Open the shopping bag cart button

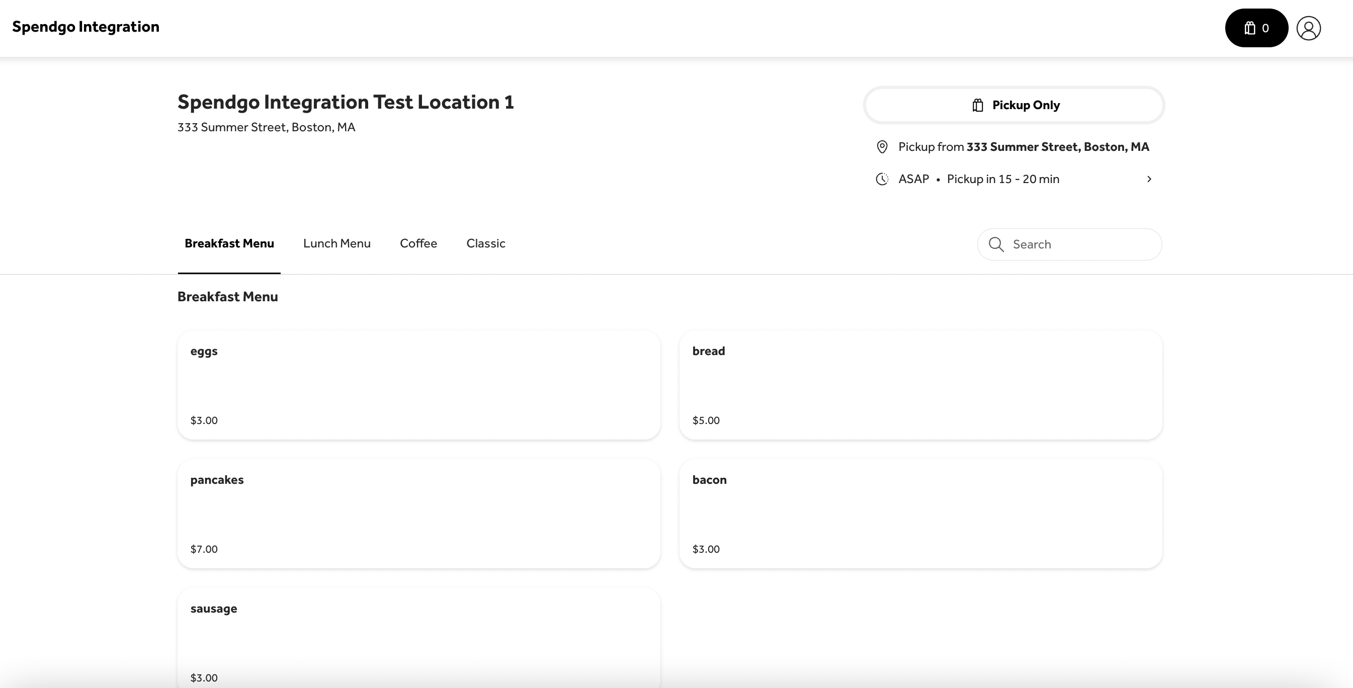coord(1256,28)
